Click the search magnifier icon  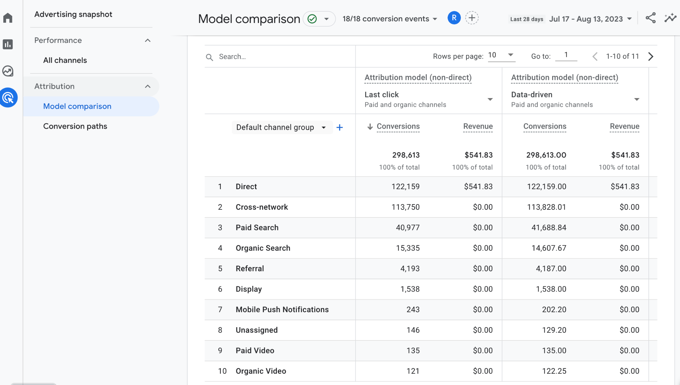pos(209,57)
